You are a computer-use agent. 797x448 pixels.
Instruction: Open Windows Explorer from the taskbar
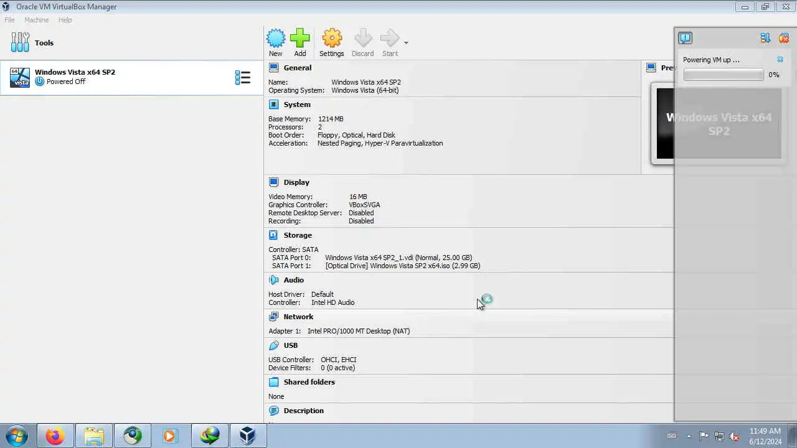pos(93,436)
